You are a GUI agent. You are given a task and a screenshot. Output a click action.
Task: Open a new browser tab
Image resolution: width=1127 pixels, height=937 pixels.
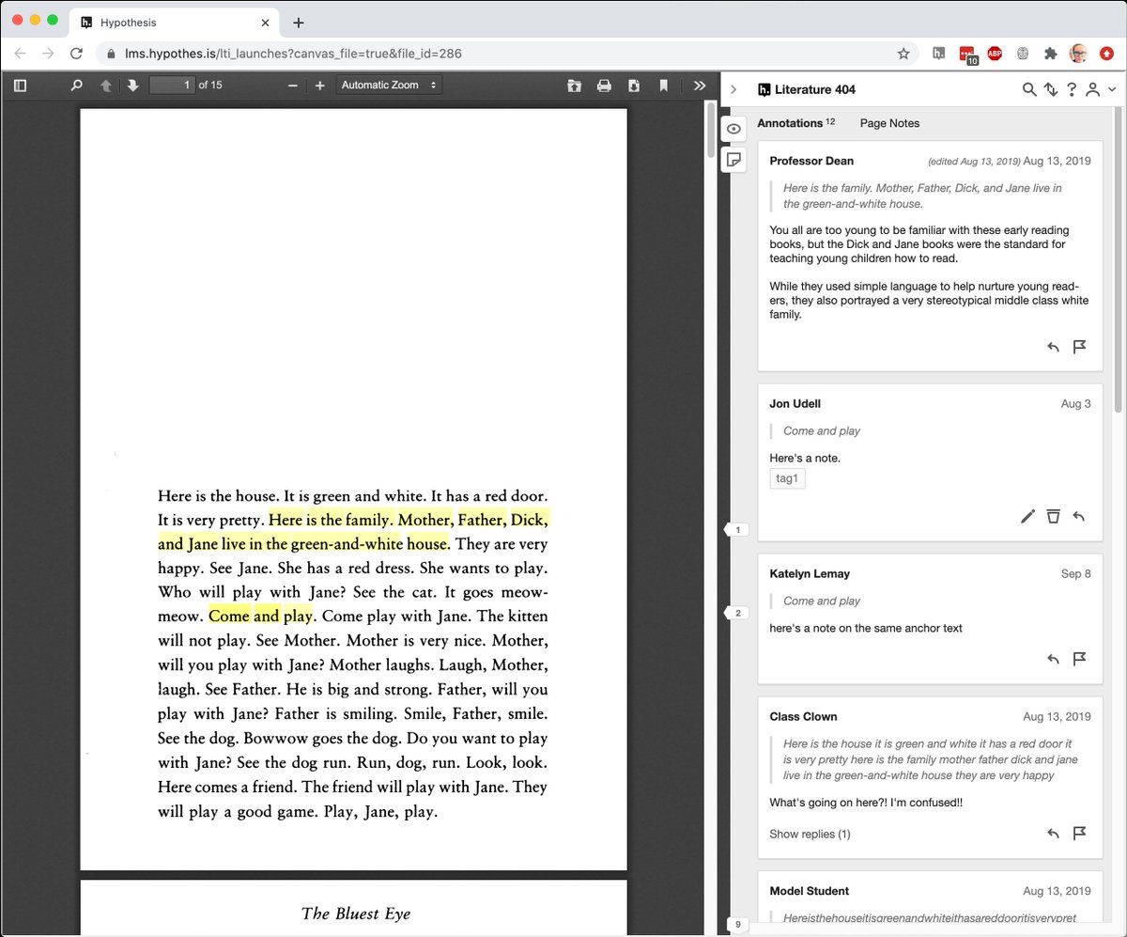(x=299, y=23)
